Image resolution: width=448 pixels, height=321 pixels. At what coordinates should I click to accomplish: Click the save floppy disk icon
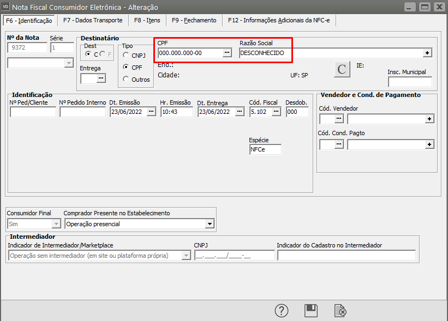pyautogui.click(x=311, y=311)
